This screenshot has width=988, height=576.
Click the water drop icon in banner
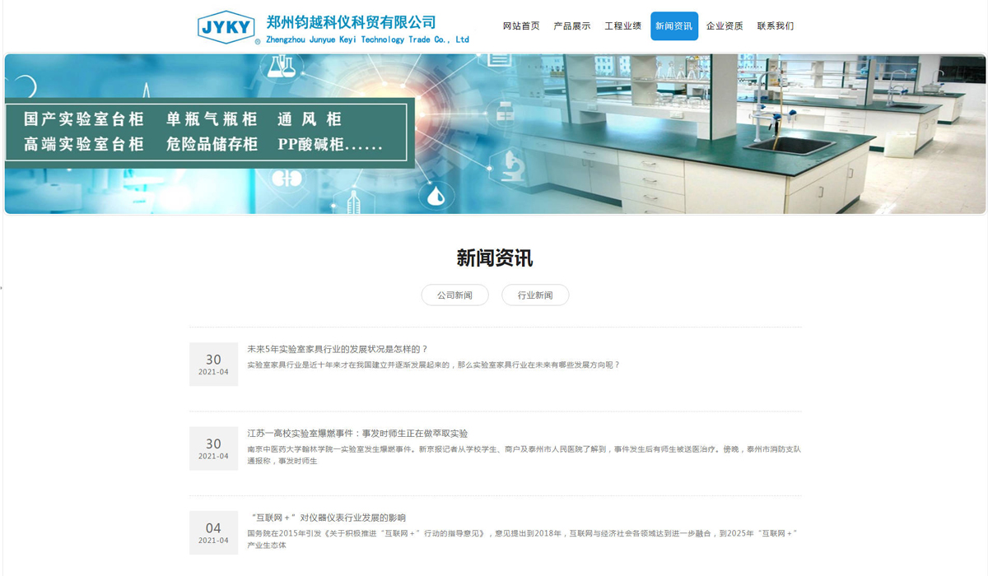[436, 195]
